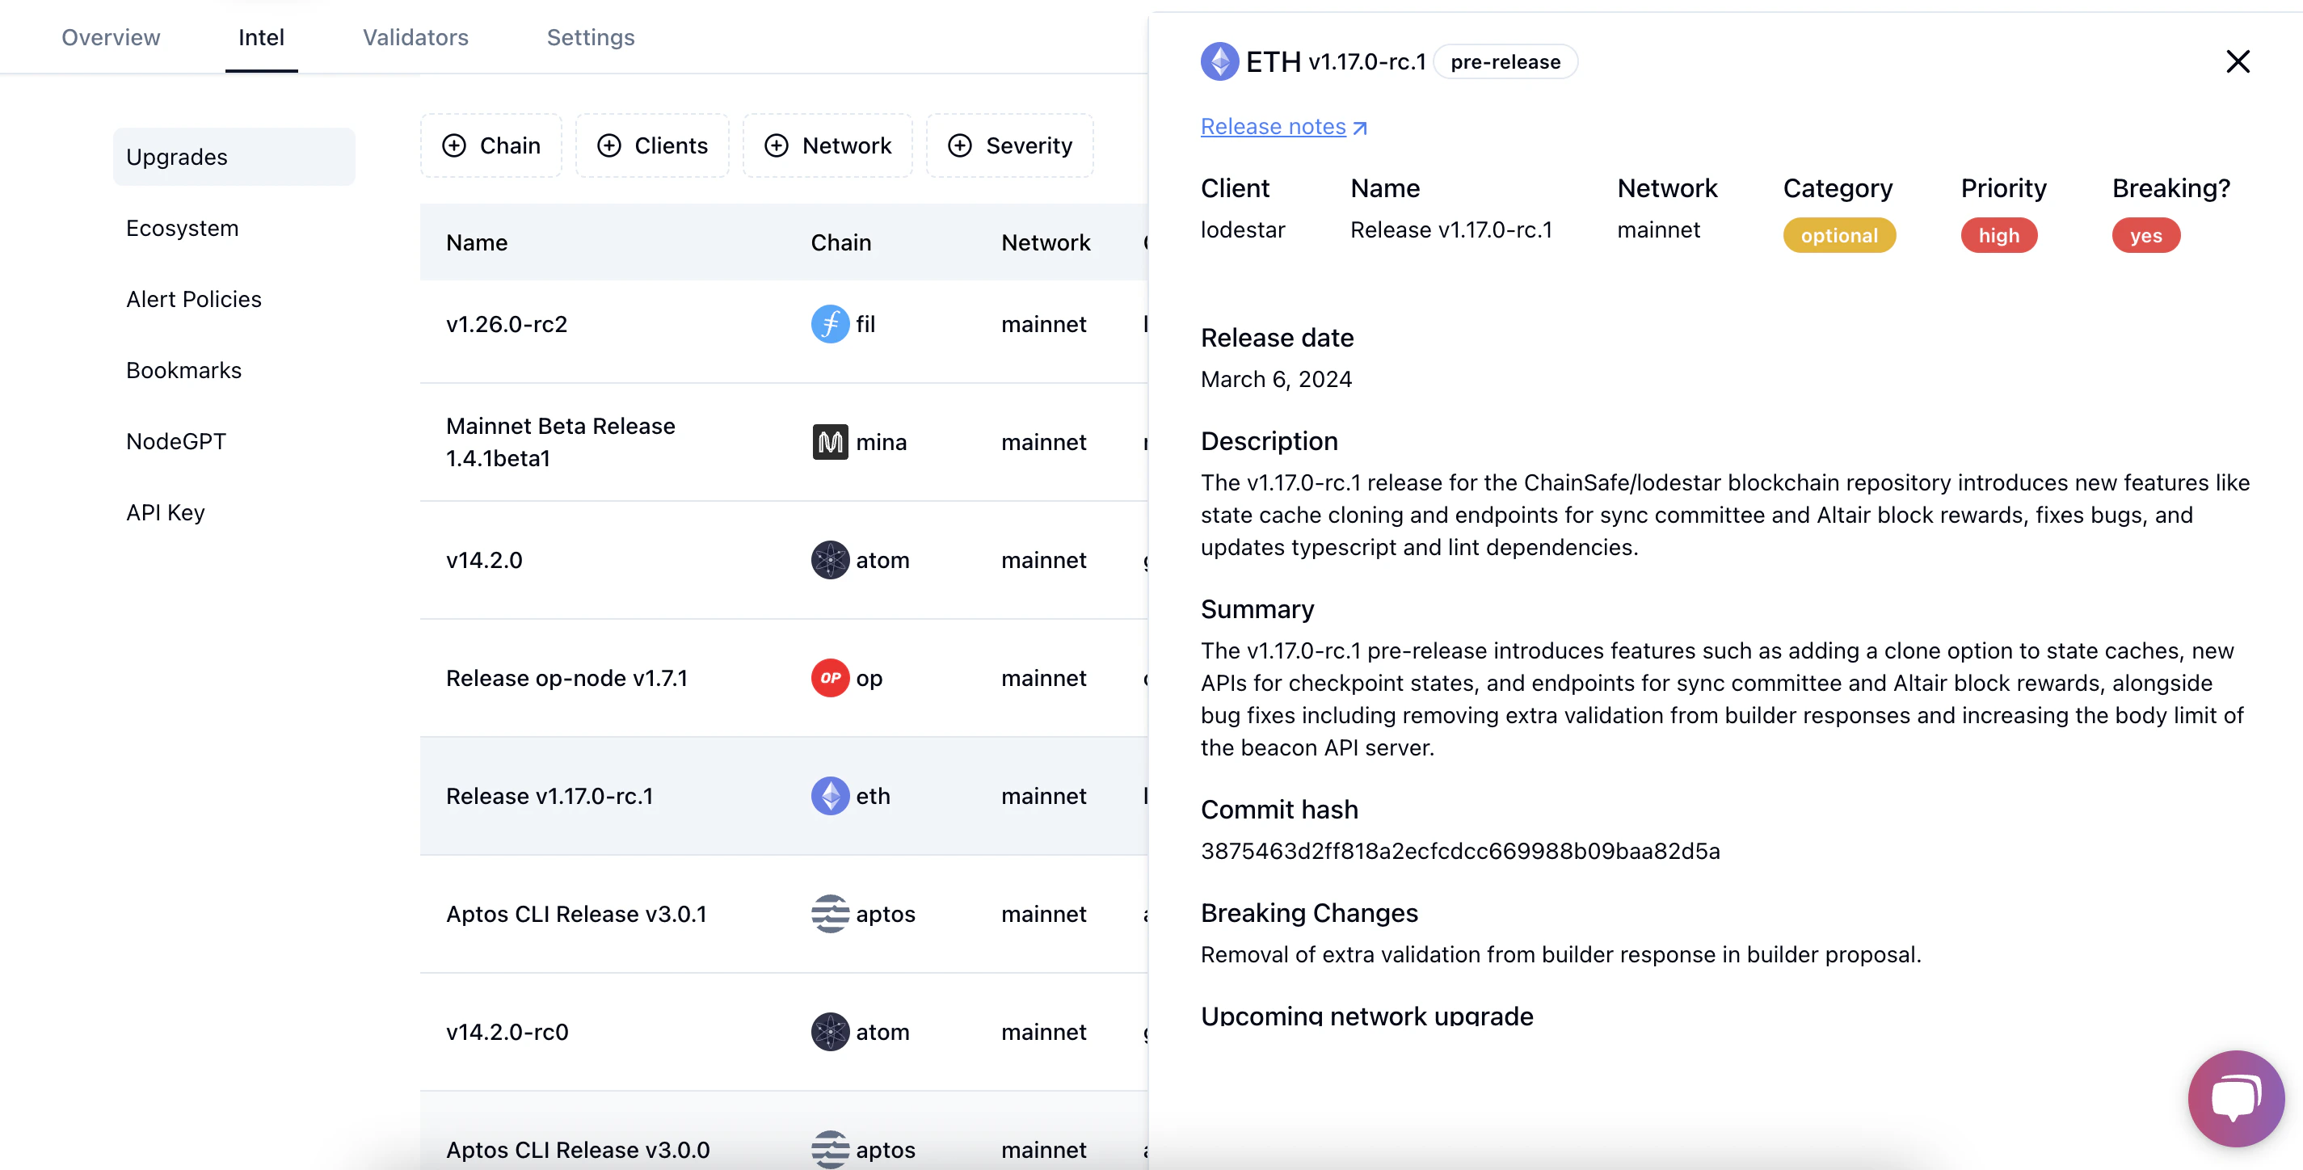Click the Optimism OP chain icon

[x=830, y=679]
